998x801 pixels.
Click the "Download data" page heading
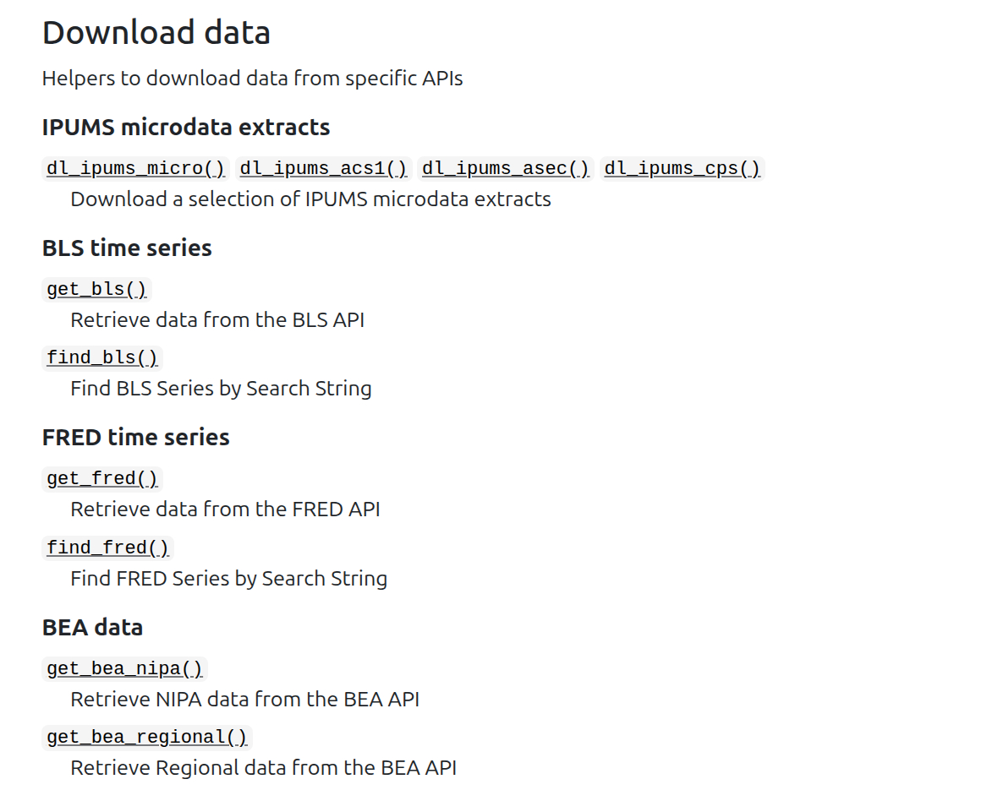156,33
